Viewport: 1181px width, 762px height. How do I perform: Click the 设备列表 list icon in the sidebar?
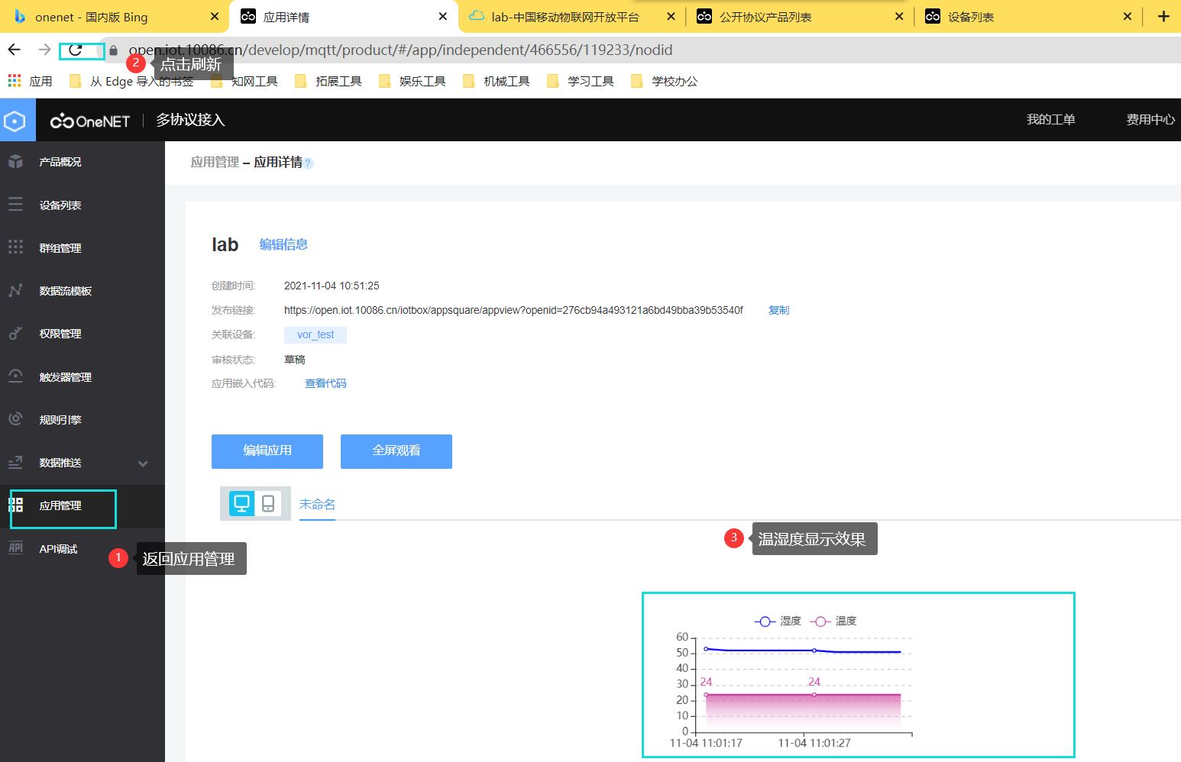click(x=15, y=205)
